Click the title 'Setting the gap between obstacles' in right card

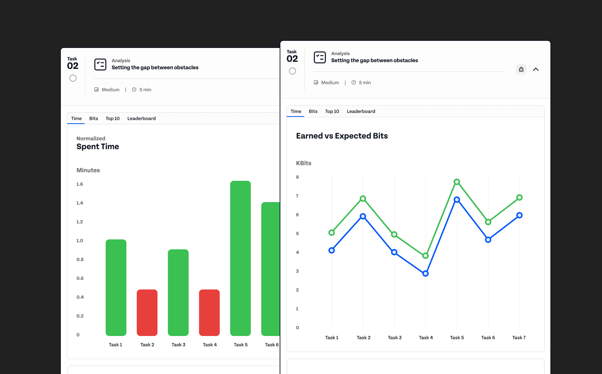375,60
